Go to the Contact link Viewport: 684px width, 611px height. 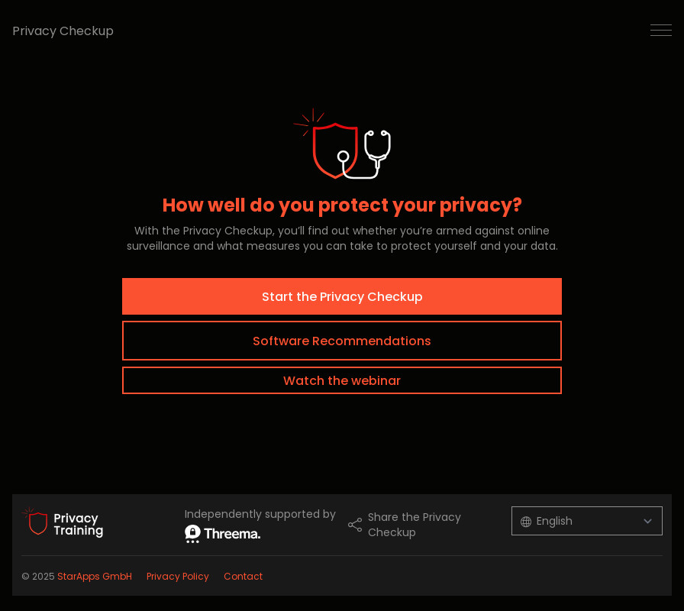(243, 577)
